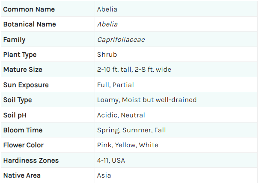The image size is (259, 184).
Task: Click the Sun Exposure label
Action: 26,85
